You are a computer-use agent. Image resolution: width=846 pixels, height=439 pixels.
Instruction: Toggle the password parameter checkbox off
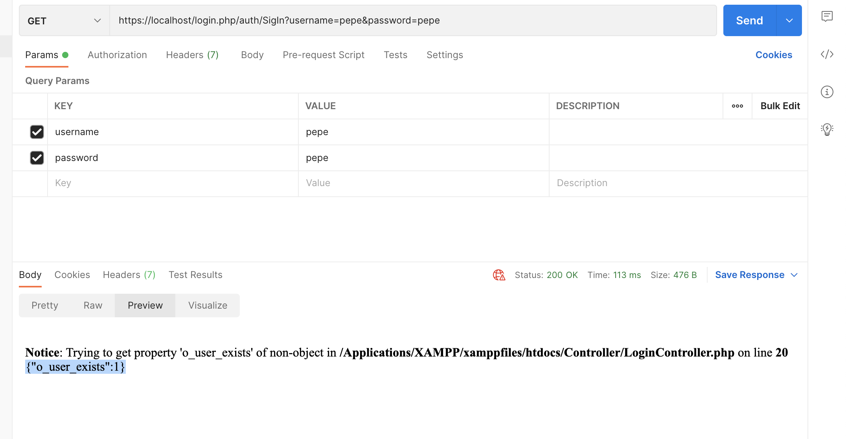(37, 157)
